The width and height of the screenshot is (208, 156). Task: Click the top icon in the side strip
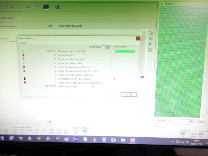pos(150,33)
